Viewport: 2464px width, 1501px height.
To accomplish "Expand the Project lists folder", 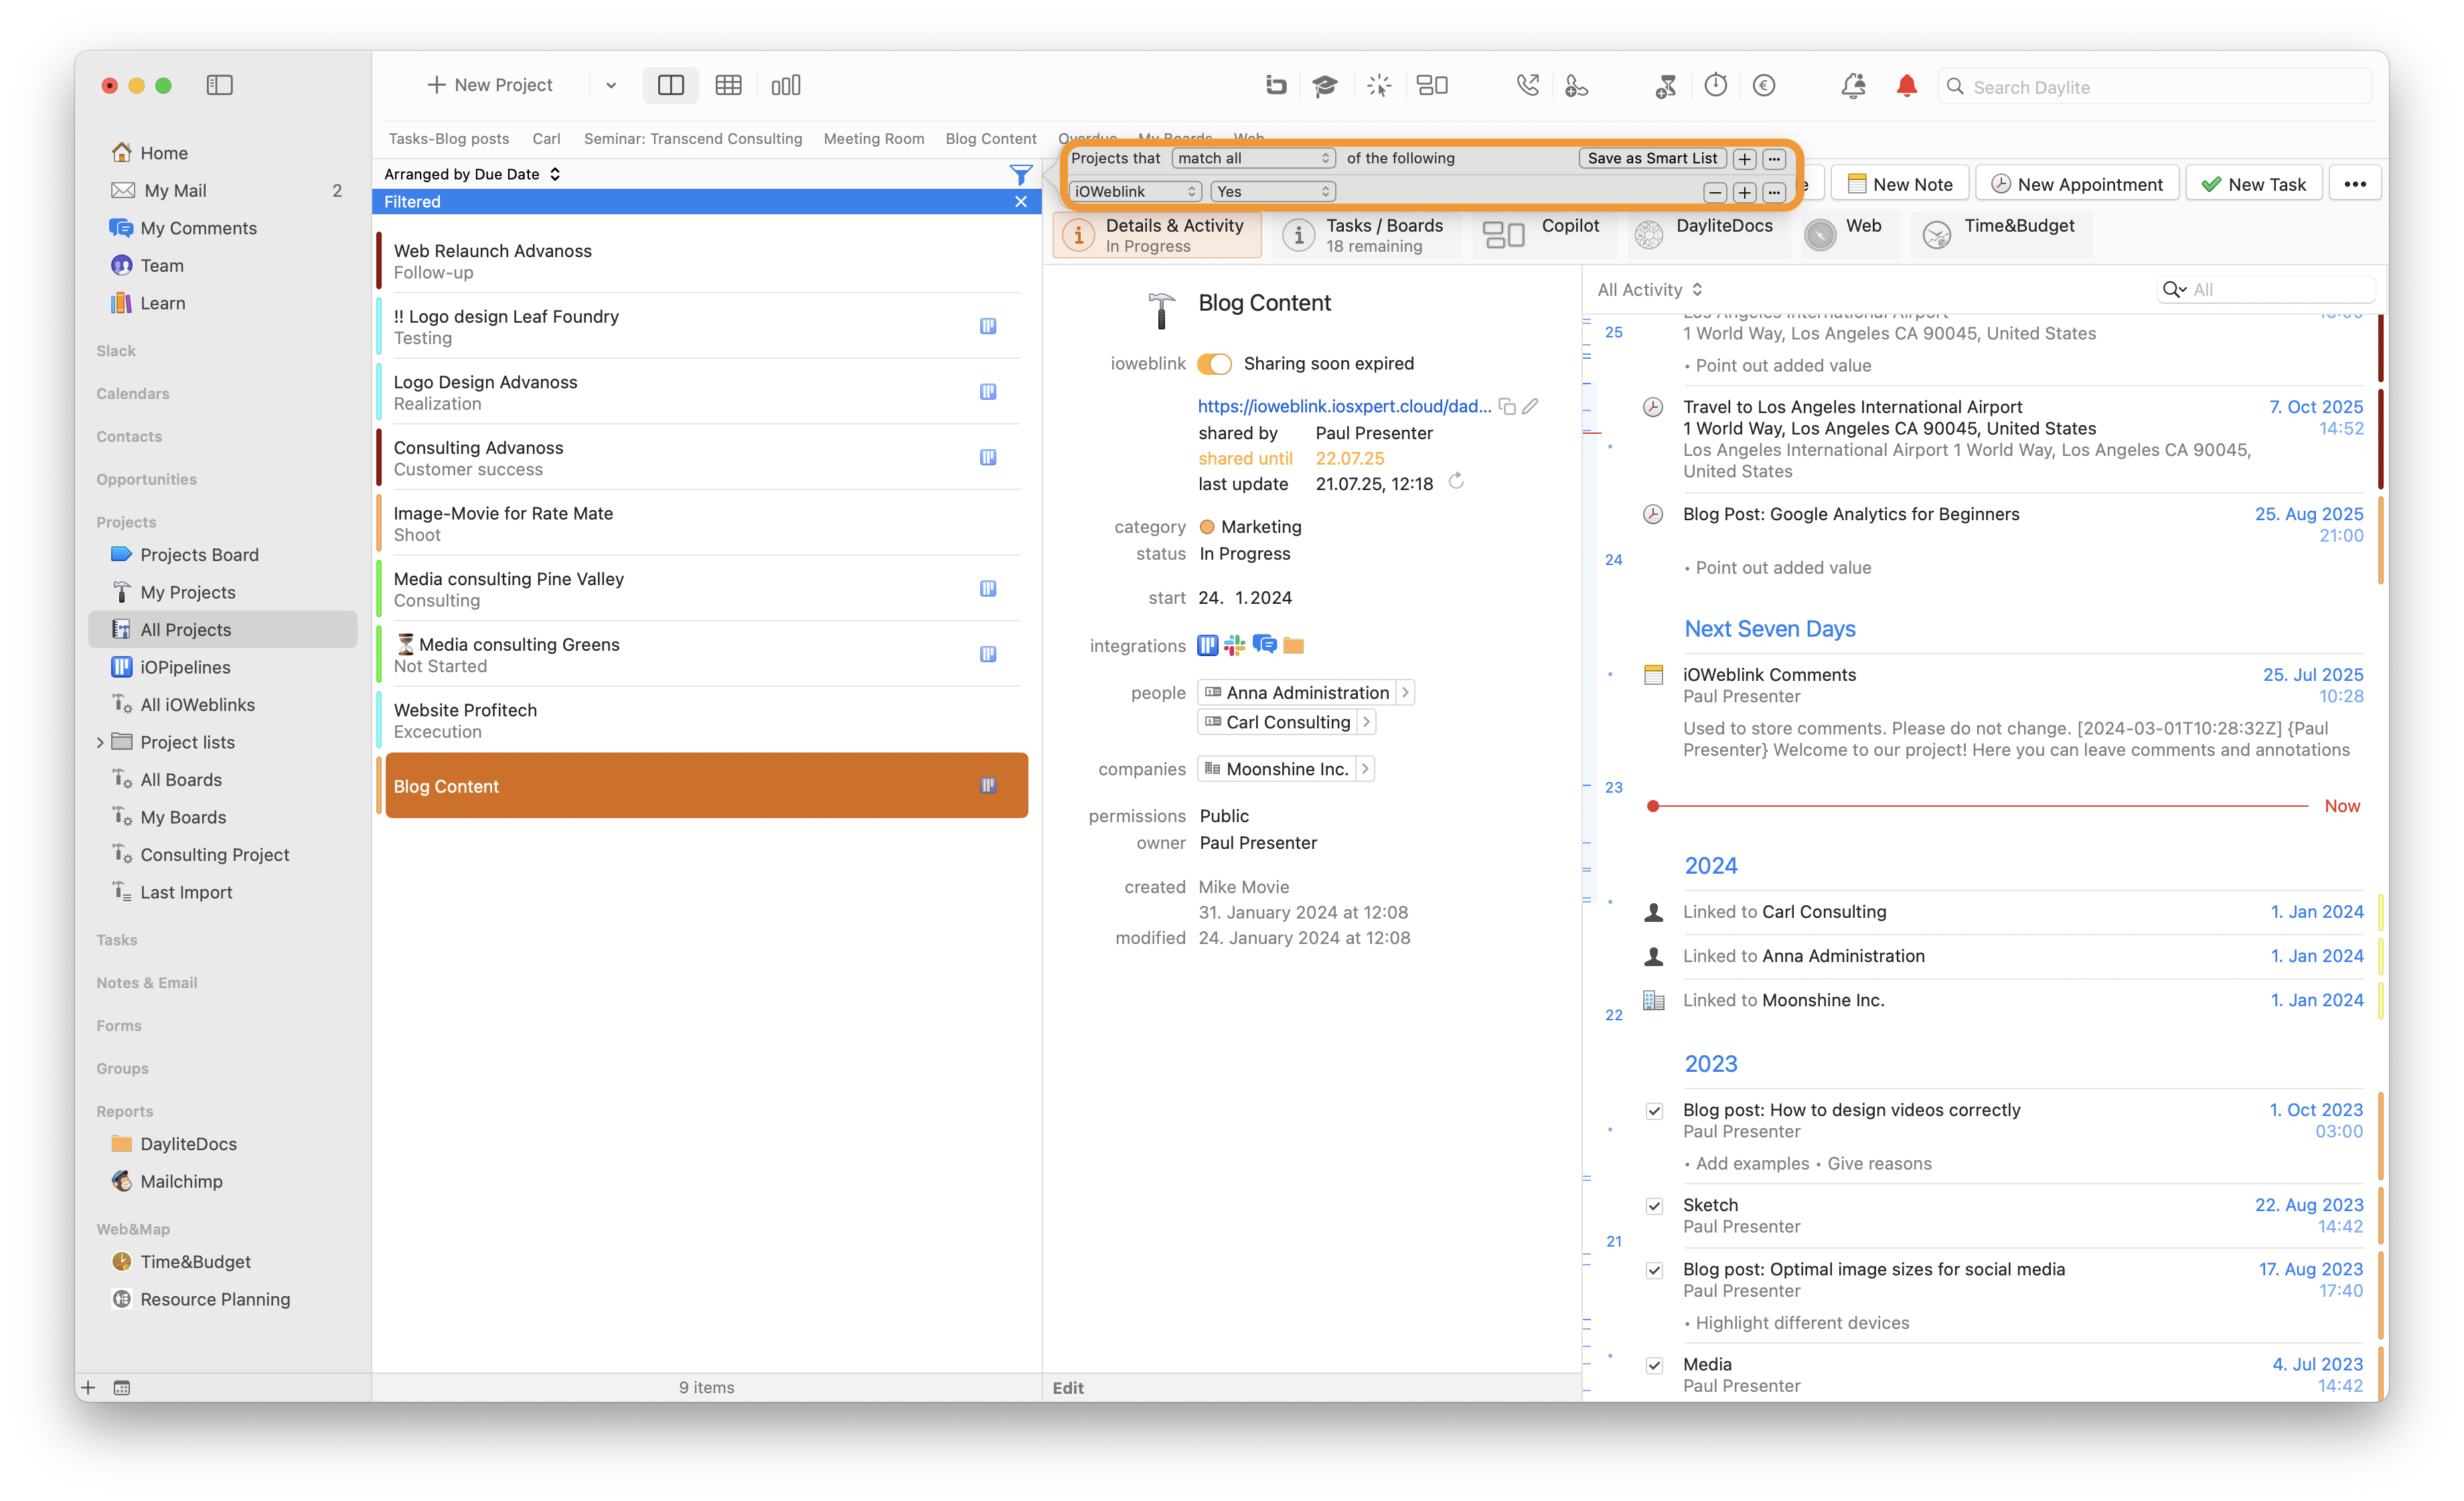I will (x=100, y=742).
